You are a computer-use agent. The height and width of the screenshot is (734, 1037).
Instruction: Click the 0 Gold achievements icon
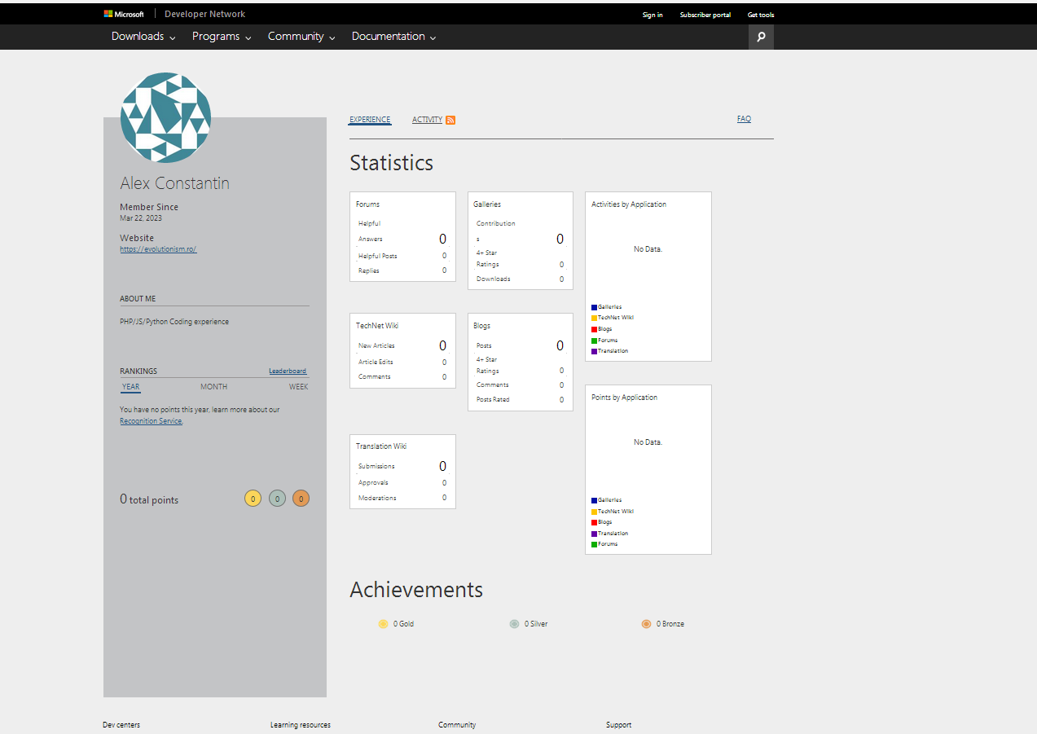pyautogui.click(x=383, y=624)
